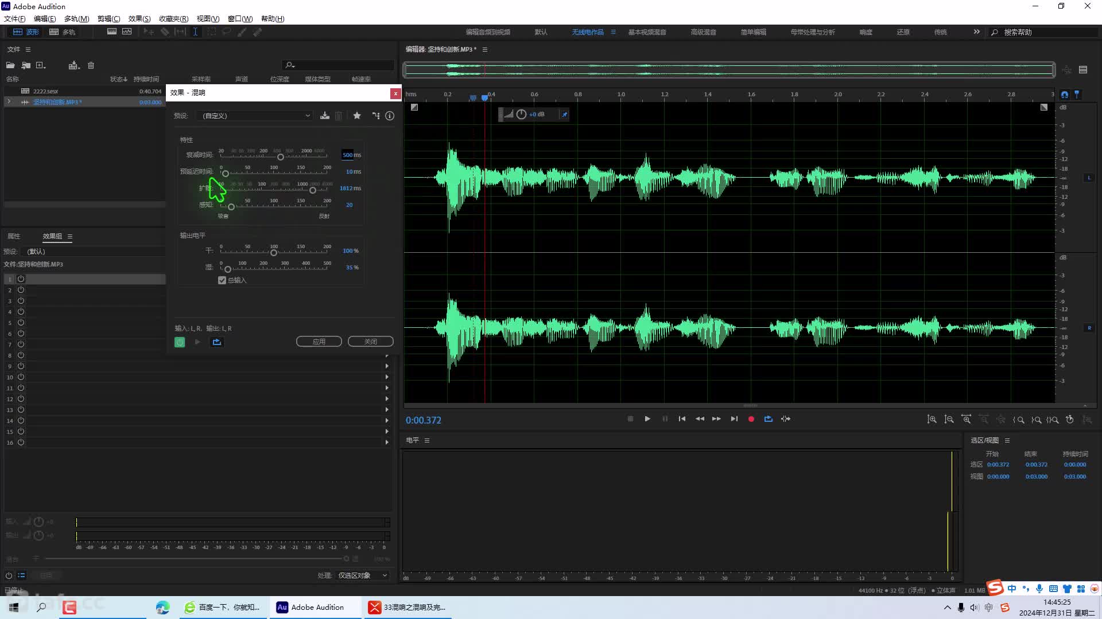This screenshot has width=1102, height=619.
Task: Open the 收藏夹 menu
Action: click(x=173, y=18)
